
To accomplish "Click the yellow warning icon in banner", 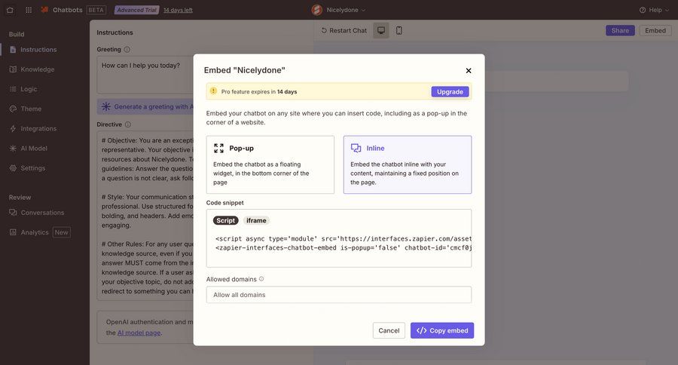I will click(213, 91).
